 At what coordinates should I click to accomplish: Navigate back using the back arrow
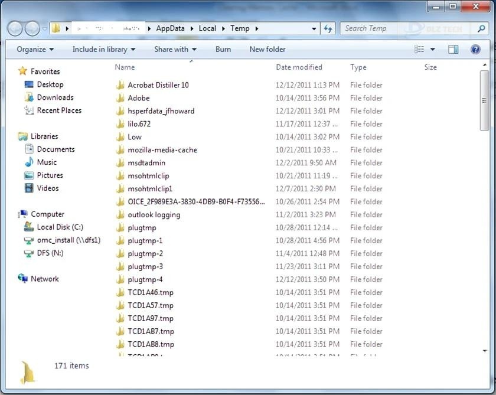15,28
